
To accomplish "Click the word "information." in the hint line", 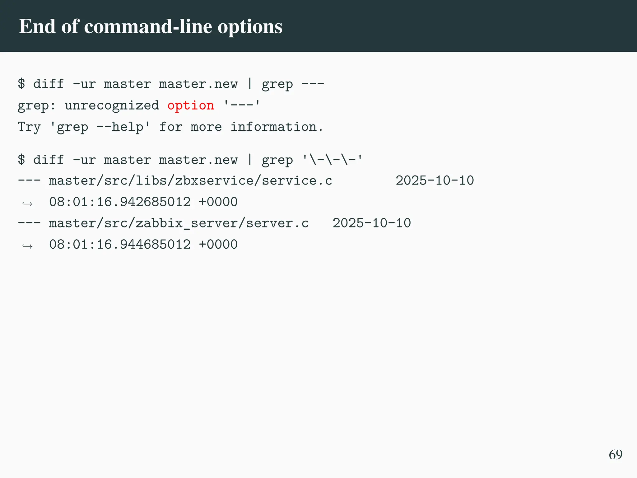I will 277,127.
